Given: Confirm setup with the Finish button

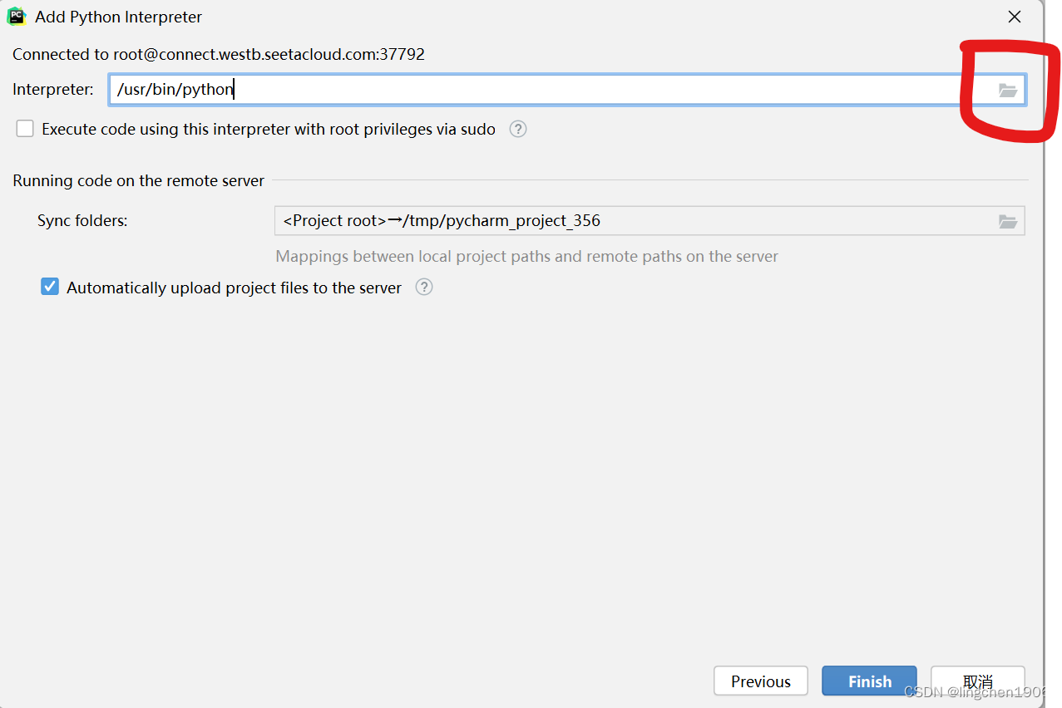Looking at the screenshot, I should [870, 681].
